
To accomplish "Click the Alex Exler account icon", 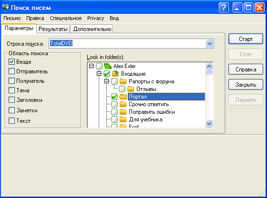I will [x=108, y=66].
